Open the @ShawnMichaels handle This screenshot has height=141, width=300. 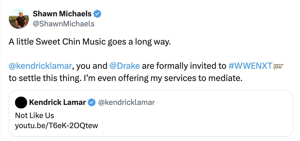click(x=63, y=24)
